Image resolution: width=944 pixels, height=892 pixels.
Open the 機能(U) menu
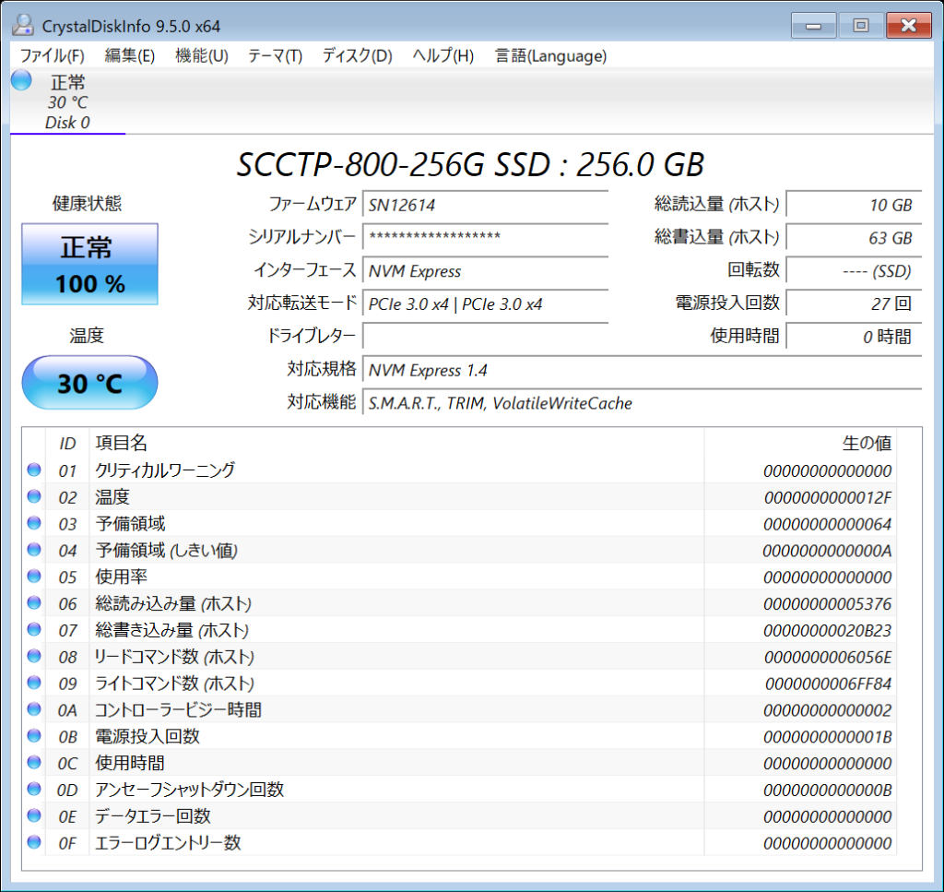202,56
